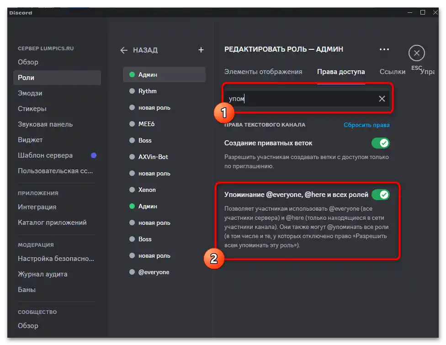Open the three-dots menu for the role
The height and width of the screenshot is (345, 446).
coord(384,49)
